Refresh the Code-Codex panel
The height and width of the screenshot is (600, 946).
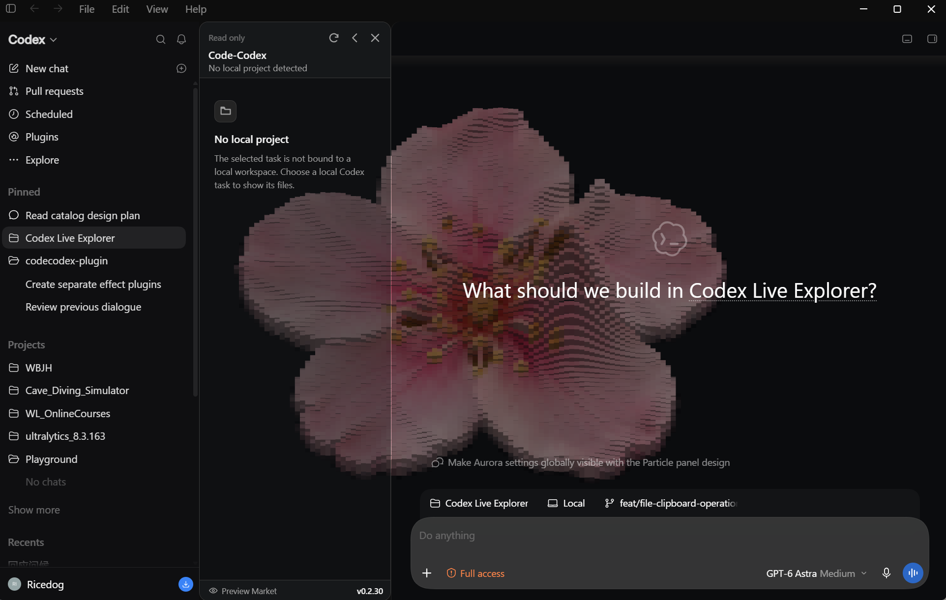tap(334, 38)
